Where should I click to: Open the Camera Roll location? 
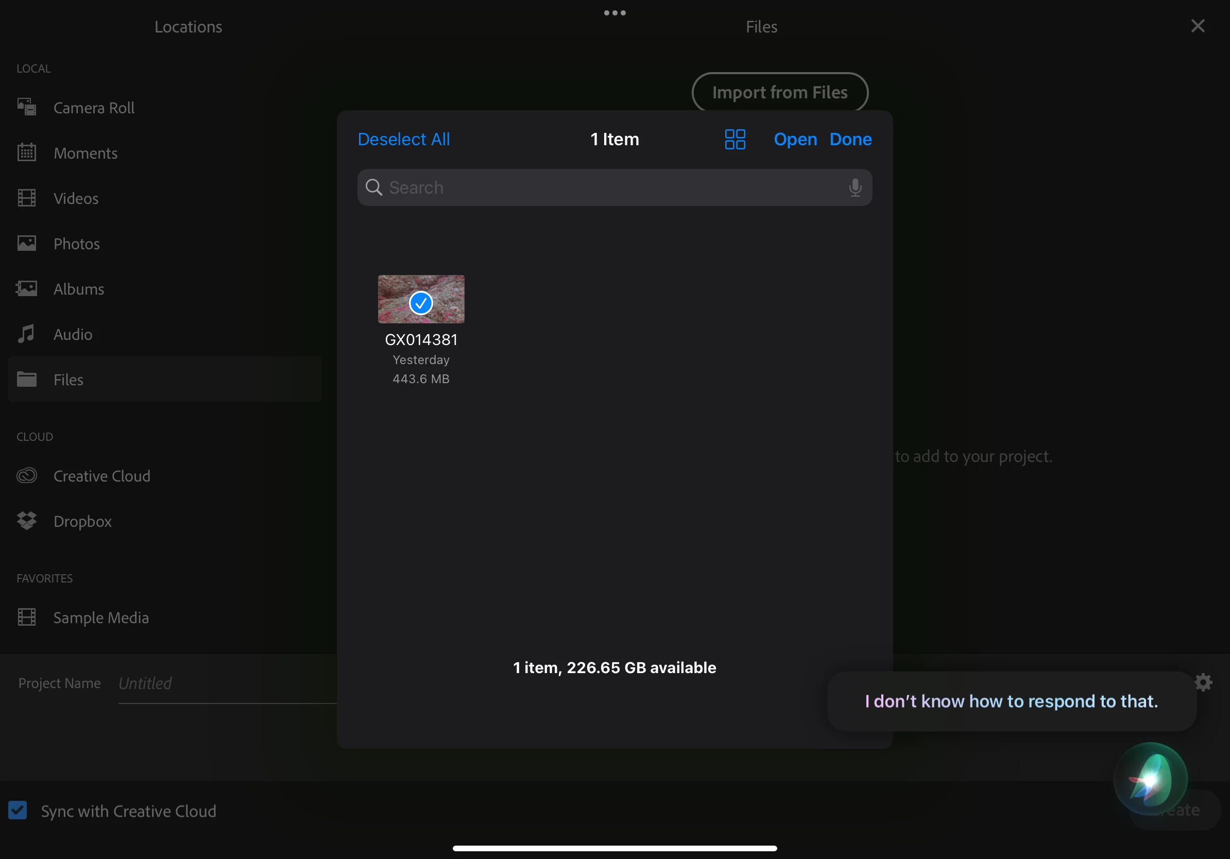[x=94, y=108]
